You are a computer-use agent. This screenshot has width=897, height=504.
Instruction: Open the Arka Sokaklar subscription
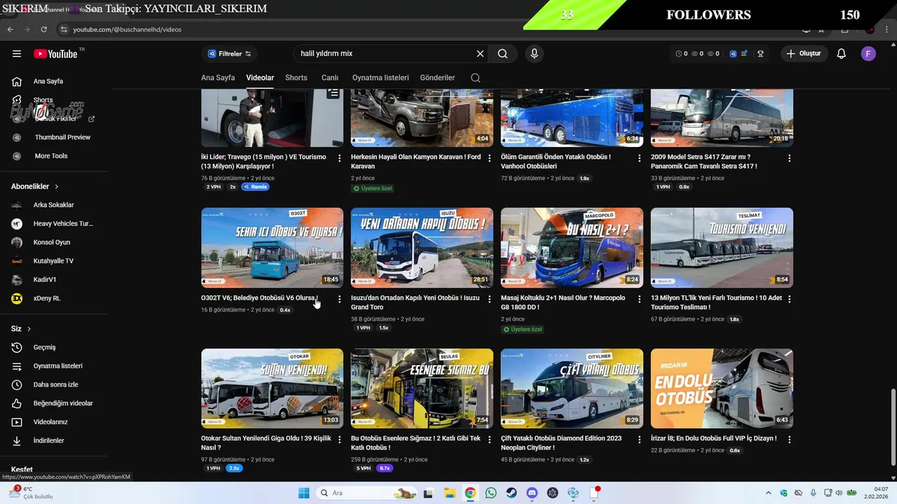pos(55,205)
